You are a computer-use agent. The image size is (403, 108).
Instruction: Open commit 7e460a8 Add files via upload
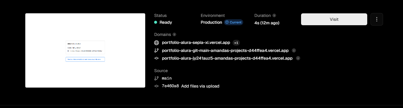point(190,86)
